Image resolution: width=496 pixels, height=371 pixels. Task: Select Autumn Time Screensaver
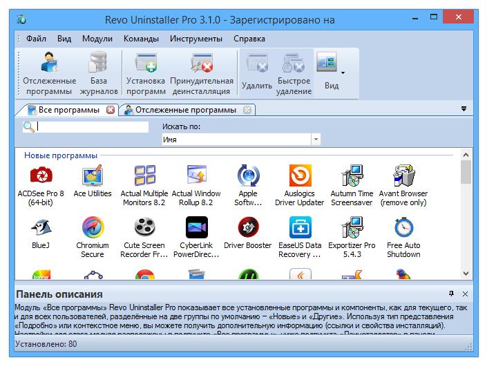click(x=352, y=185)
